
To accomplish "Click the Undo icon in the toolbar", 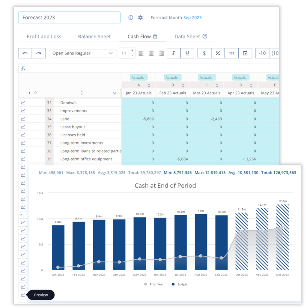I will [x=25, y=53].
